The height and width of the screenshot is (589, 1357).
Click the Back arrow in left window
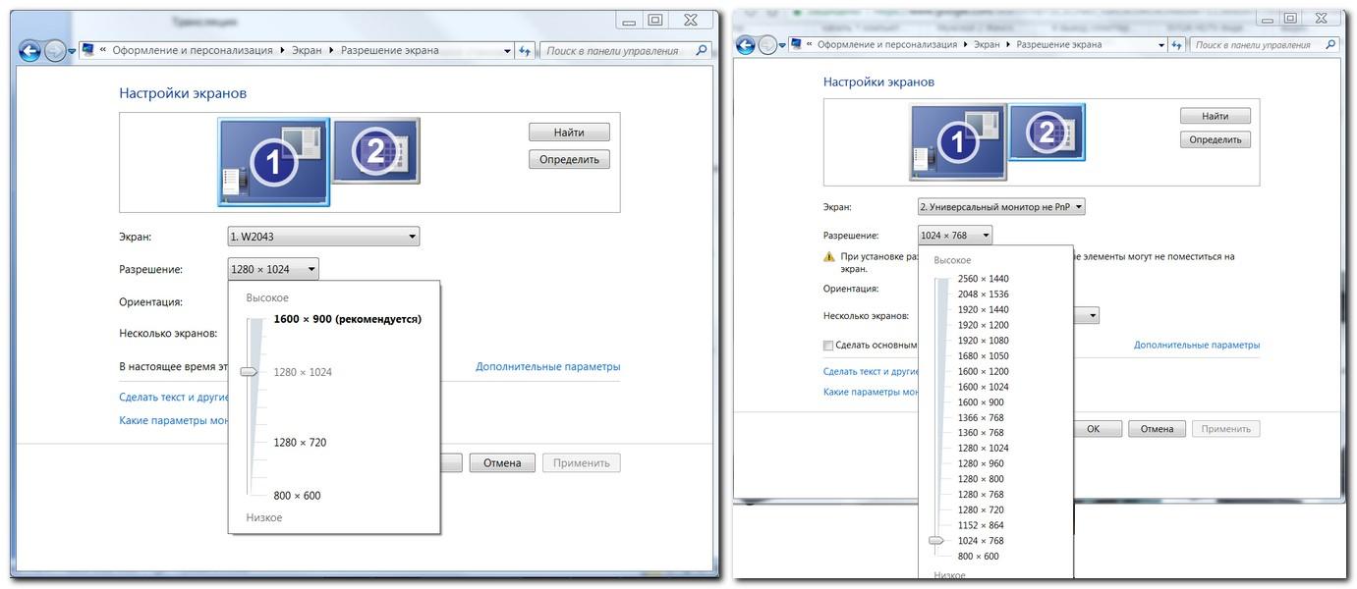(29, 51)
